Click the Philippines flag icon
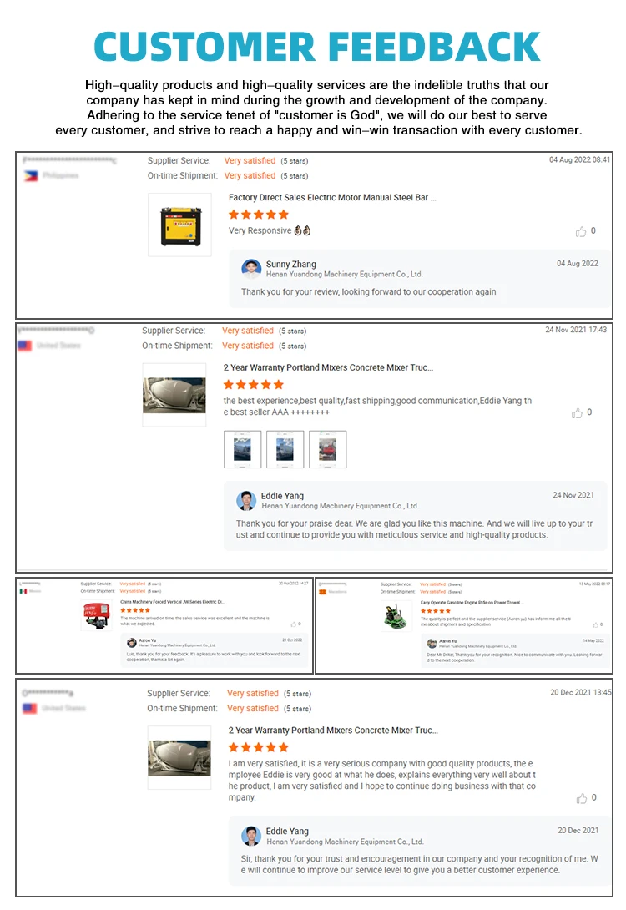The image size is (626, 910). pyautogui.click(x=32, y=176)
